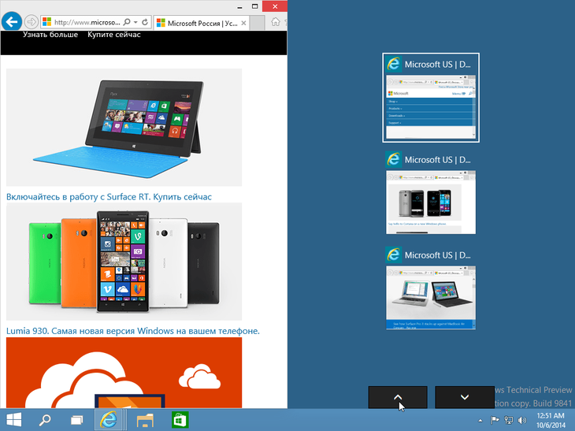Click the browser forward arrow button
This screenshot has height=431, width=575.
coord(31,22)
